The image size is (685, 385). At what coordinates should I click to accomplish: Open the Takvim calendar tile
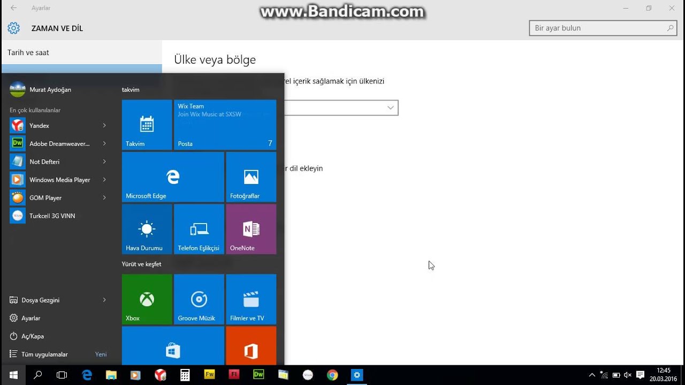click(x=147, y=125)
